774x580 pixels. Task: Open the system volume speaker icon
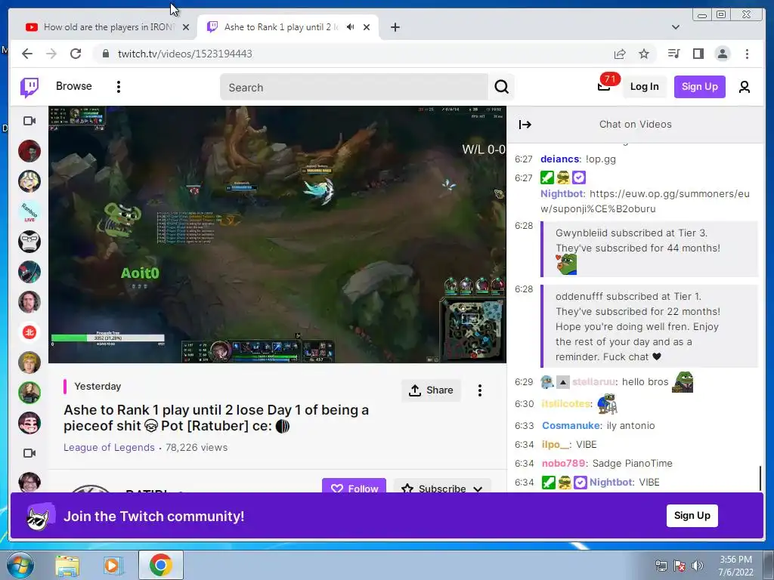coord(697,566)
